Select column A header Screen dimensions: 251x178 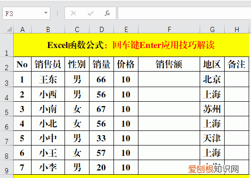(23, 29)
